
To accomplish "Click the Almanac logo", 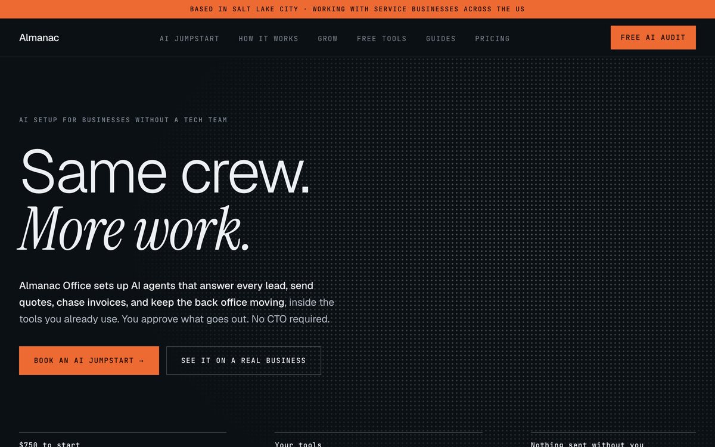I will pyautogui.click(x=39, y=38).
